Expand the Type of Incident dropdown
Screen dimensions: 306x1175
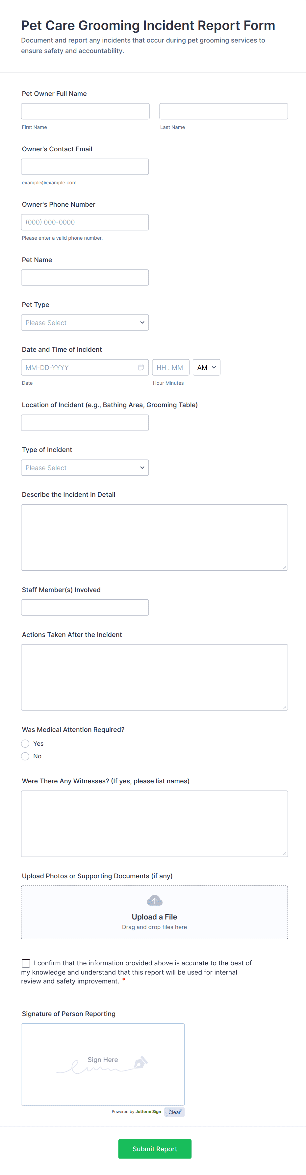tap(85, 467)
